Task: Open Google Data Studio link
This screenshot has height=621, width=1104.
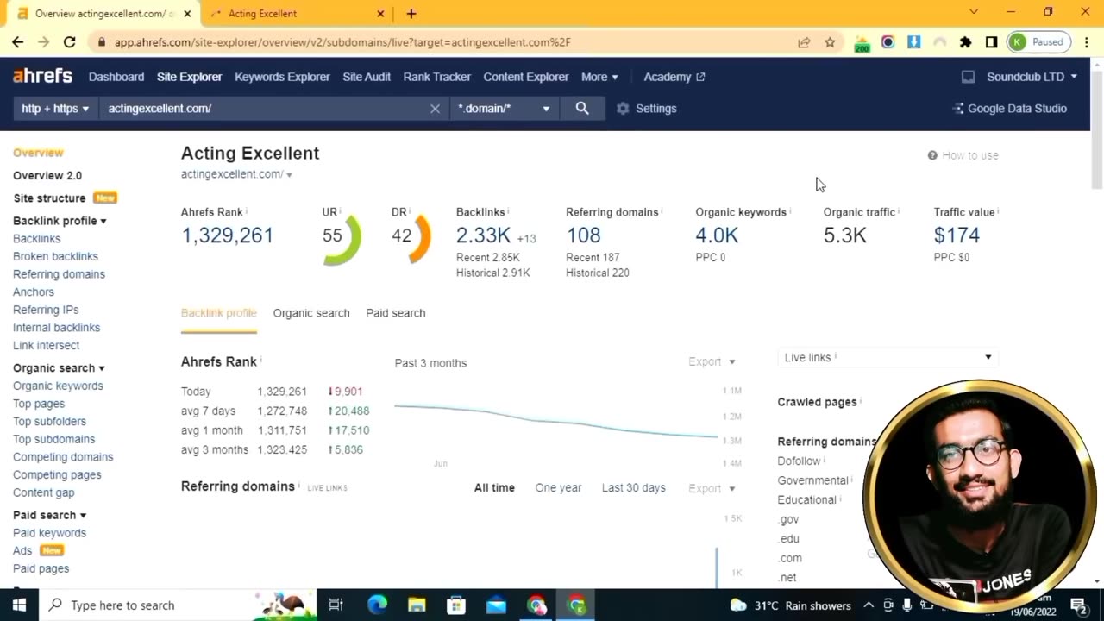Action: [1009, 109]
